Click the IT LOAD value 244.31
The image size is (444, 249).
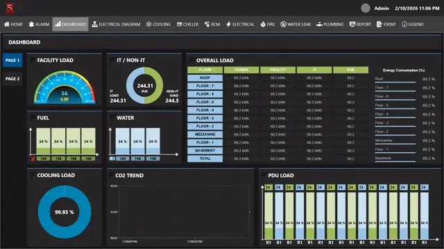[118, 100]
